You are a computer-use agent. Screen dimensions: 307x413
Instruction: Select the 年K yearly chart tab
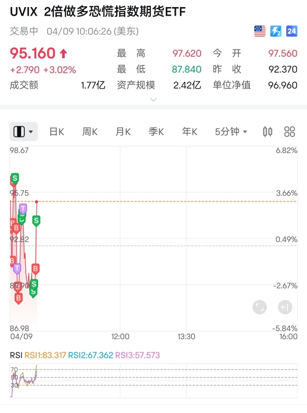[x=189, y=132]
